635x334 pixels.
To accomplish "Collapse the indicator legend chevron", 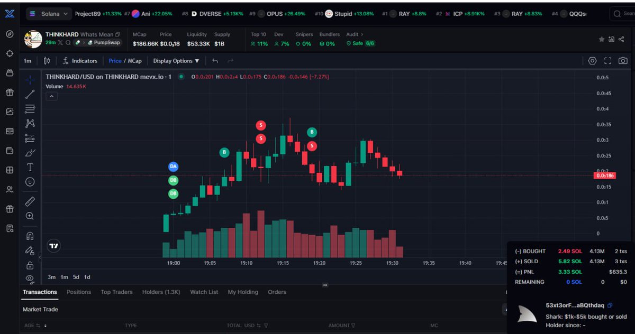I will tap(52, 96).
